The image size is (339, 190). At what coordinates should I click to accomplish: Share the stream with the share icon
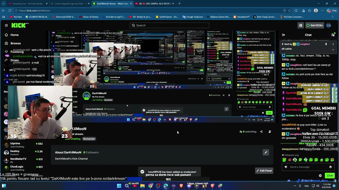(261, 131)
